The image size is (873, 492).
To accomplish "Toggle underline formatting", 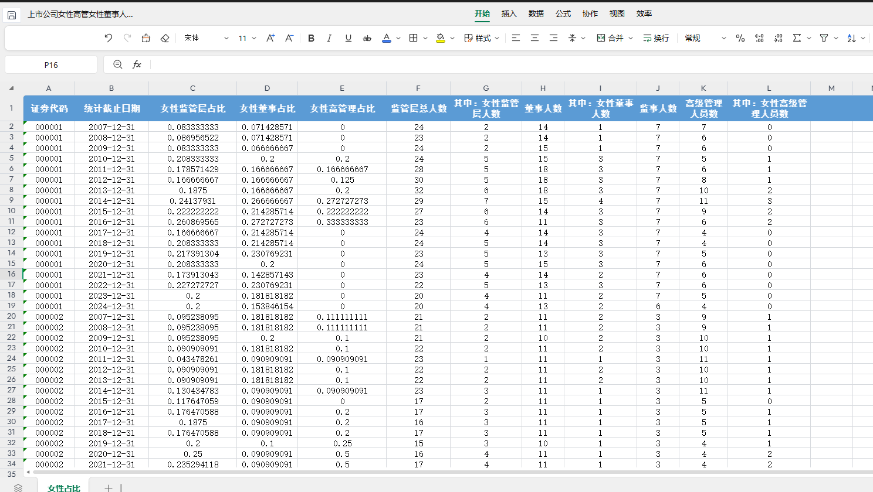I will [x=348, y=38].
